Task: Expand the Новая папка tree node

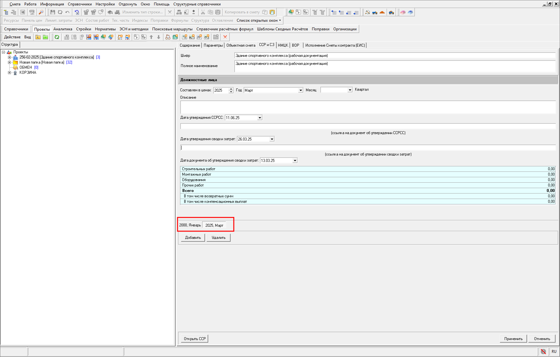Action: (x=10, y=62)
